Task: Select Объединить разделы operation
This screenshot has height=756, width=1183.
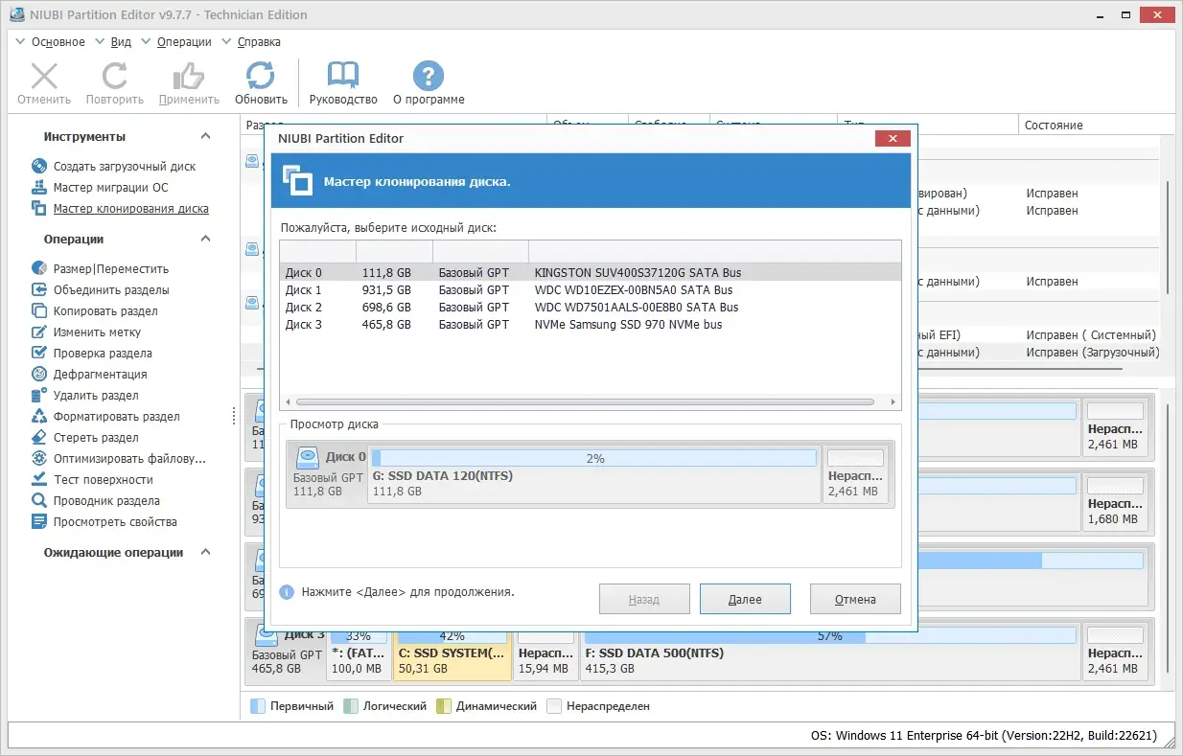Action: (x=111, y=290)
